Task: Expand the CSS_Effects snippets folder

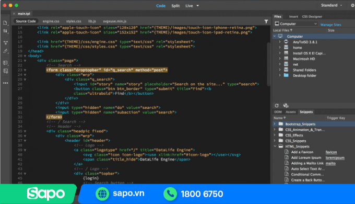Action: 275,135
